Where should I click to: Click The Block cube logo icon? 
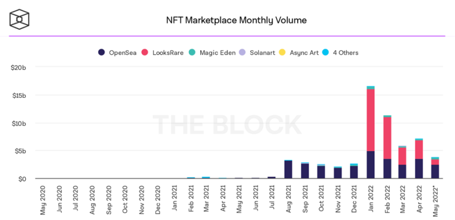[x=19, y=19]
